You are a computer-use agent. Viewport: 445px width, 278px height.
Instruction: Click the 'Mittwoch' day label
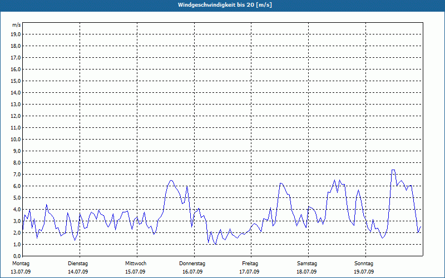tap(136, 264)
